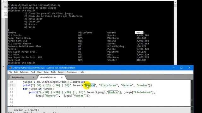Click the save icon in the background window
This screenshot has height=113, width=202.
pos(6,14)
